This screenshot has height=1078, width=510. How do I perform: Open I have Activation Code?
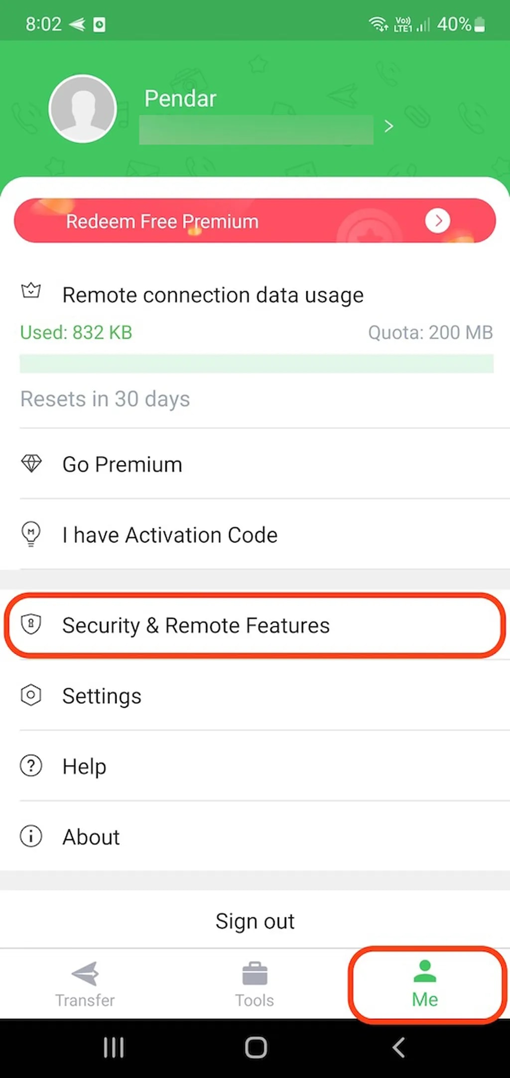tap(170, 535)
